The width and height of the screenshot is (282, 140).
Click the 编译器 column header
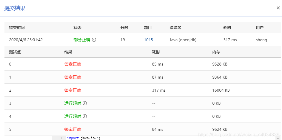click(175, 28)
